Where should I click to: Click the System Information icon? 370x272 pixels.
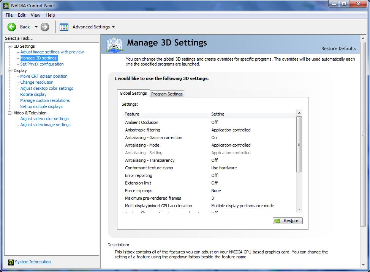click(11, 262)
